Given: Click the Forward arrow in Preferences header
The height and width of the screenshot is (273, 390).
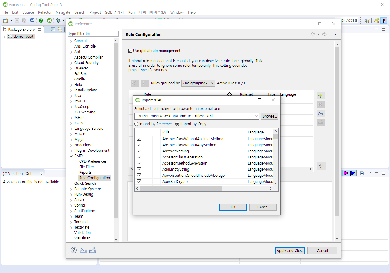Looking at the screenshot, I should pyautogui.click(x=324, y=34).
